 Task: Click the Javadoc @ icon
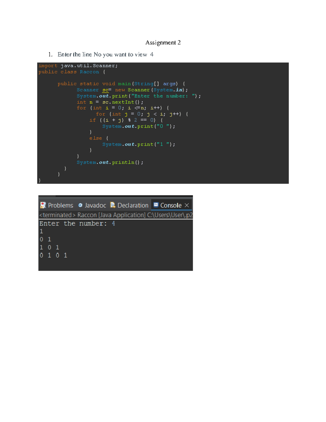click(80, 205)
